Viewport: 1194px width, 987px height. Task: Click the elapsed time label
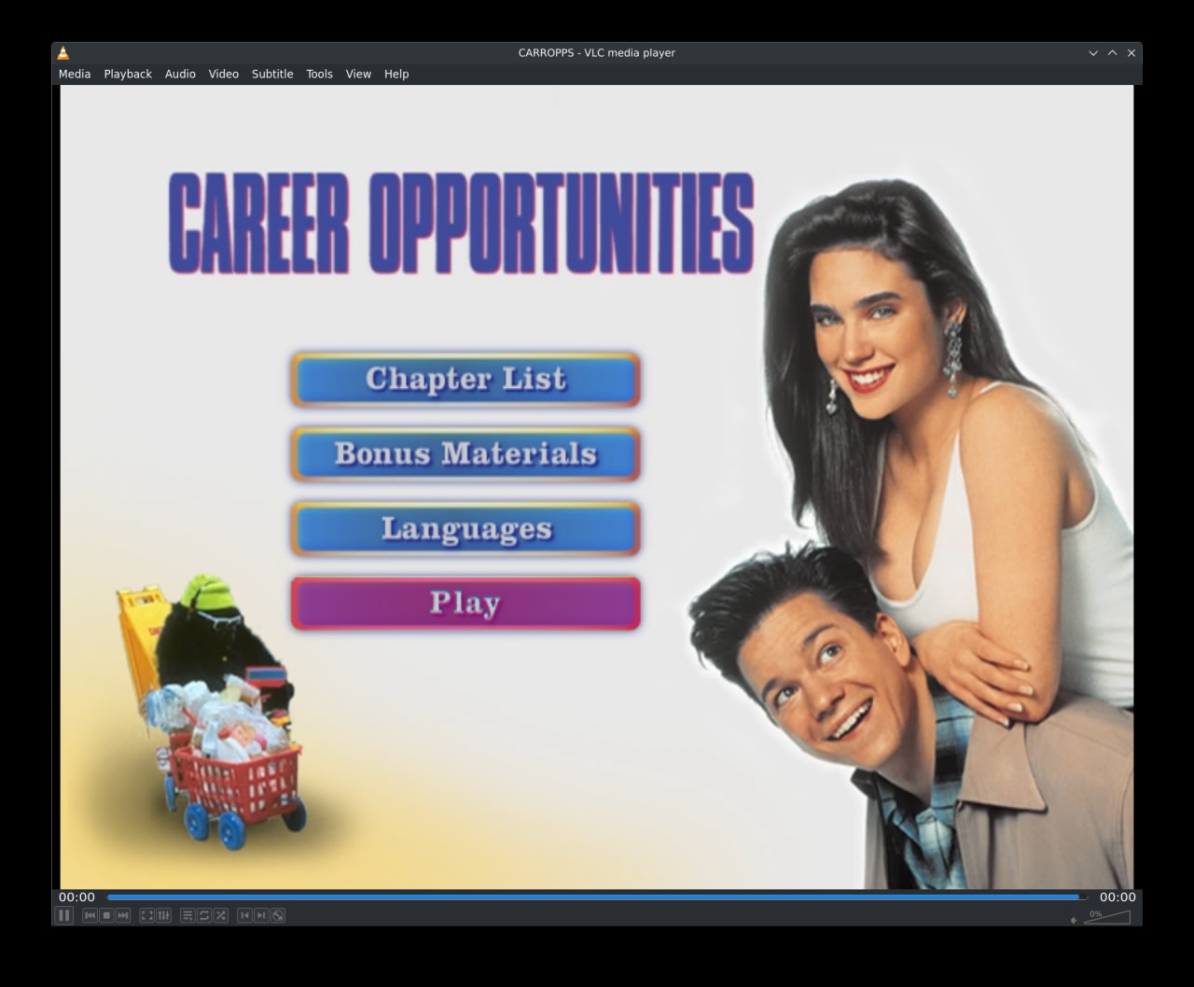[76, 897]
